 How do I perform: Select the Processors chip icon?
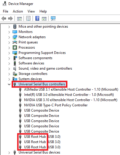(x=15, y=47)
